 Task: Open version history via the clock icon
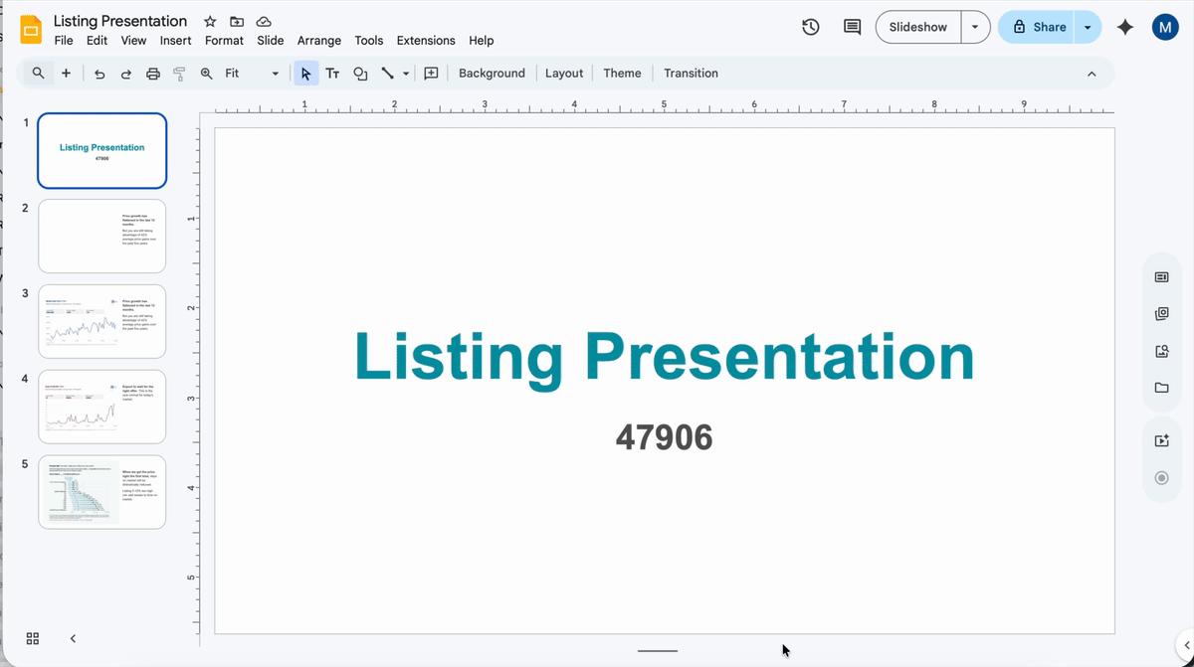[810, 27]
